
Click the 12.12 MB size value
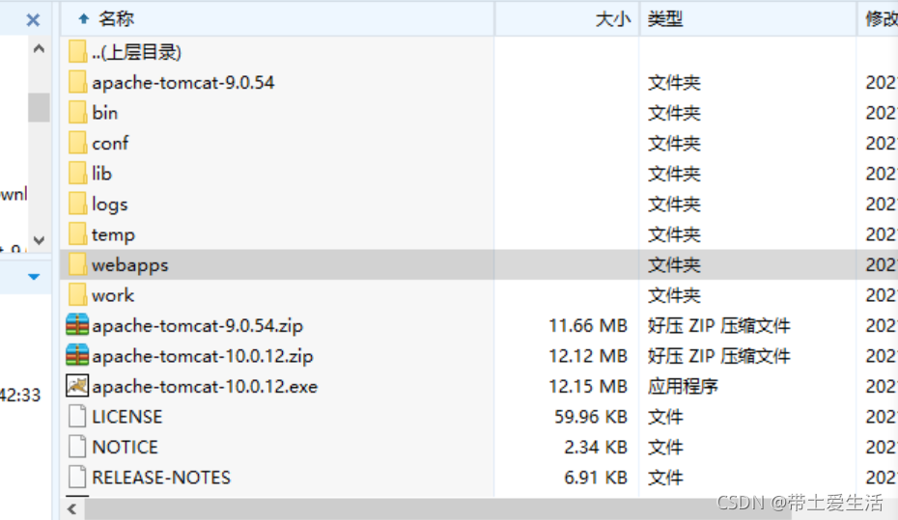(588, 356)
